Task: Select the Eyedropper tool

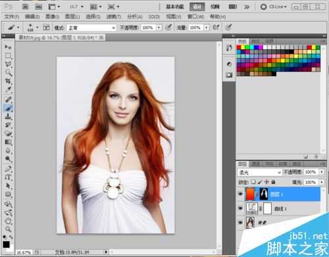Action: click(x=8, y=89)
